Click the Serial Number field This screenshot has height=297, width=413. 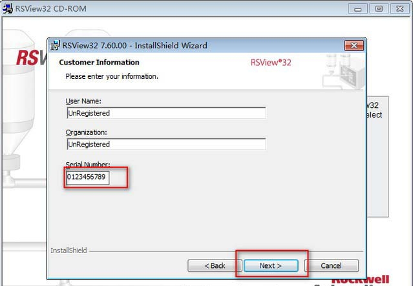pyautogui.click(x=87, y=178)
